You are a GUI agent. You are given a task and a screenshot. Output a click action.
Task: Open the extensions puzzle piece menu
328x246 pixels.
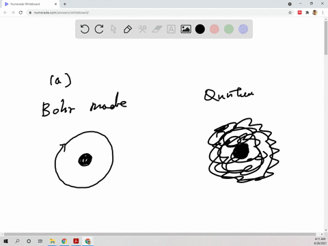point(307,12)
